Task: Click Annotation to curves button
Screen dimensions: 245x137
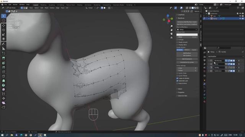Action: pos(187,62)
